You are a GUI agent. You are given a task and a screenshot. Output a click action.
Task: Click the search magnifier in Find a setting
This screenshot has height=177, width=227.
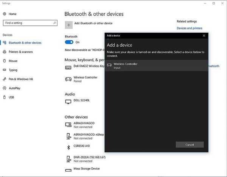click(54, 23)
